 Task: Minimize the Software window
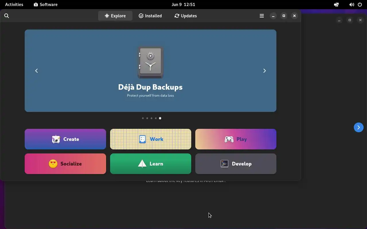pyautogui.click(x=273, y=16)
